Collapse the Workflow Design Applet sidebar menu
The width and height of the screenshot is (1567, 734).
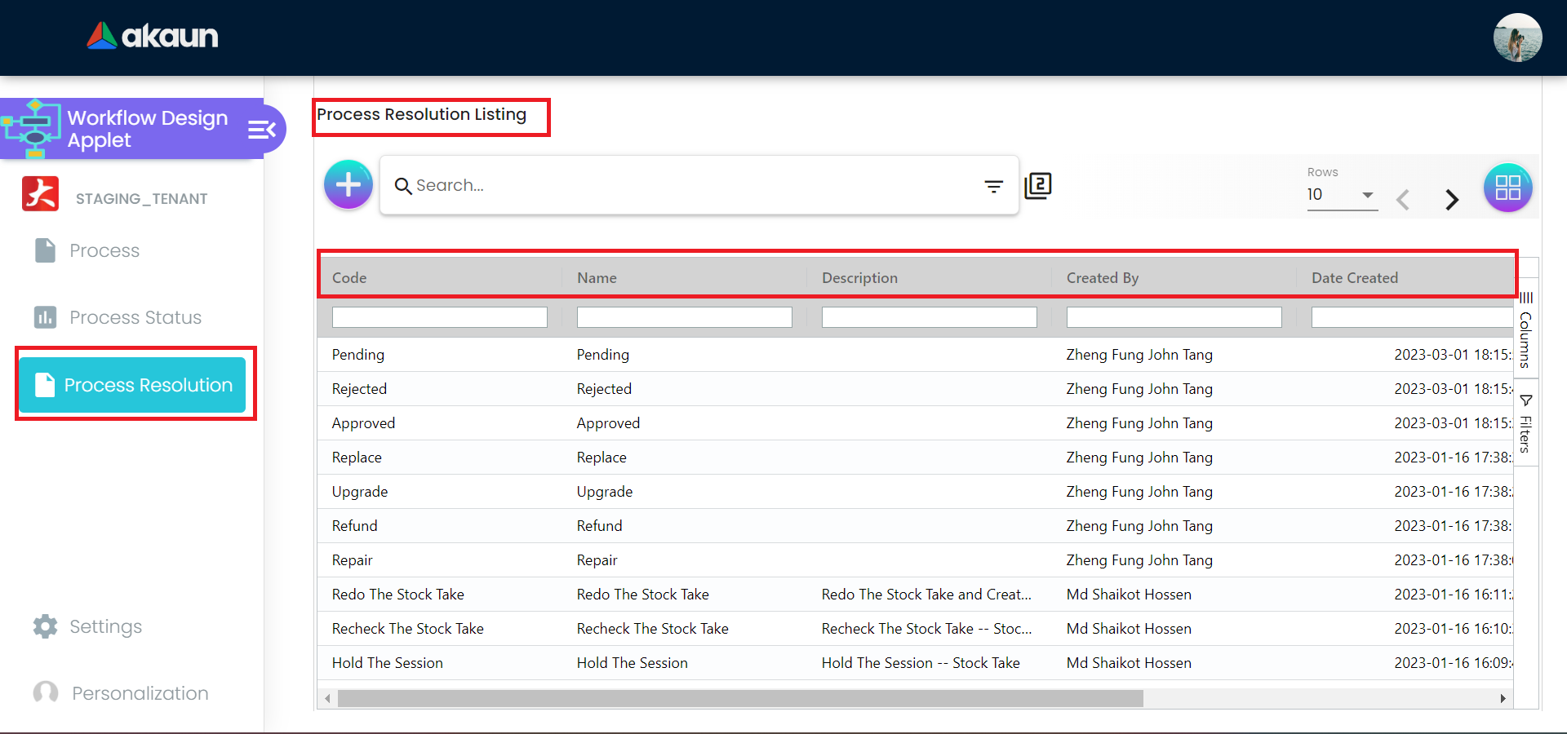[x=262, y=130]
